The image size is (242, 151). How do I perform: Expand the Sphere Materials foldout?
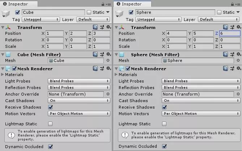coord(116,75)
